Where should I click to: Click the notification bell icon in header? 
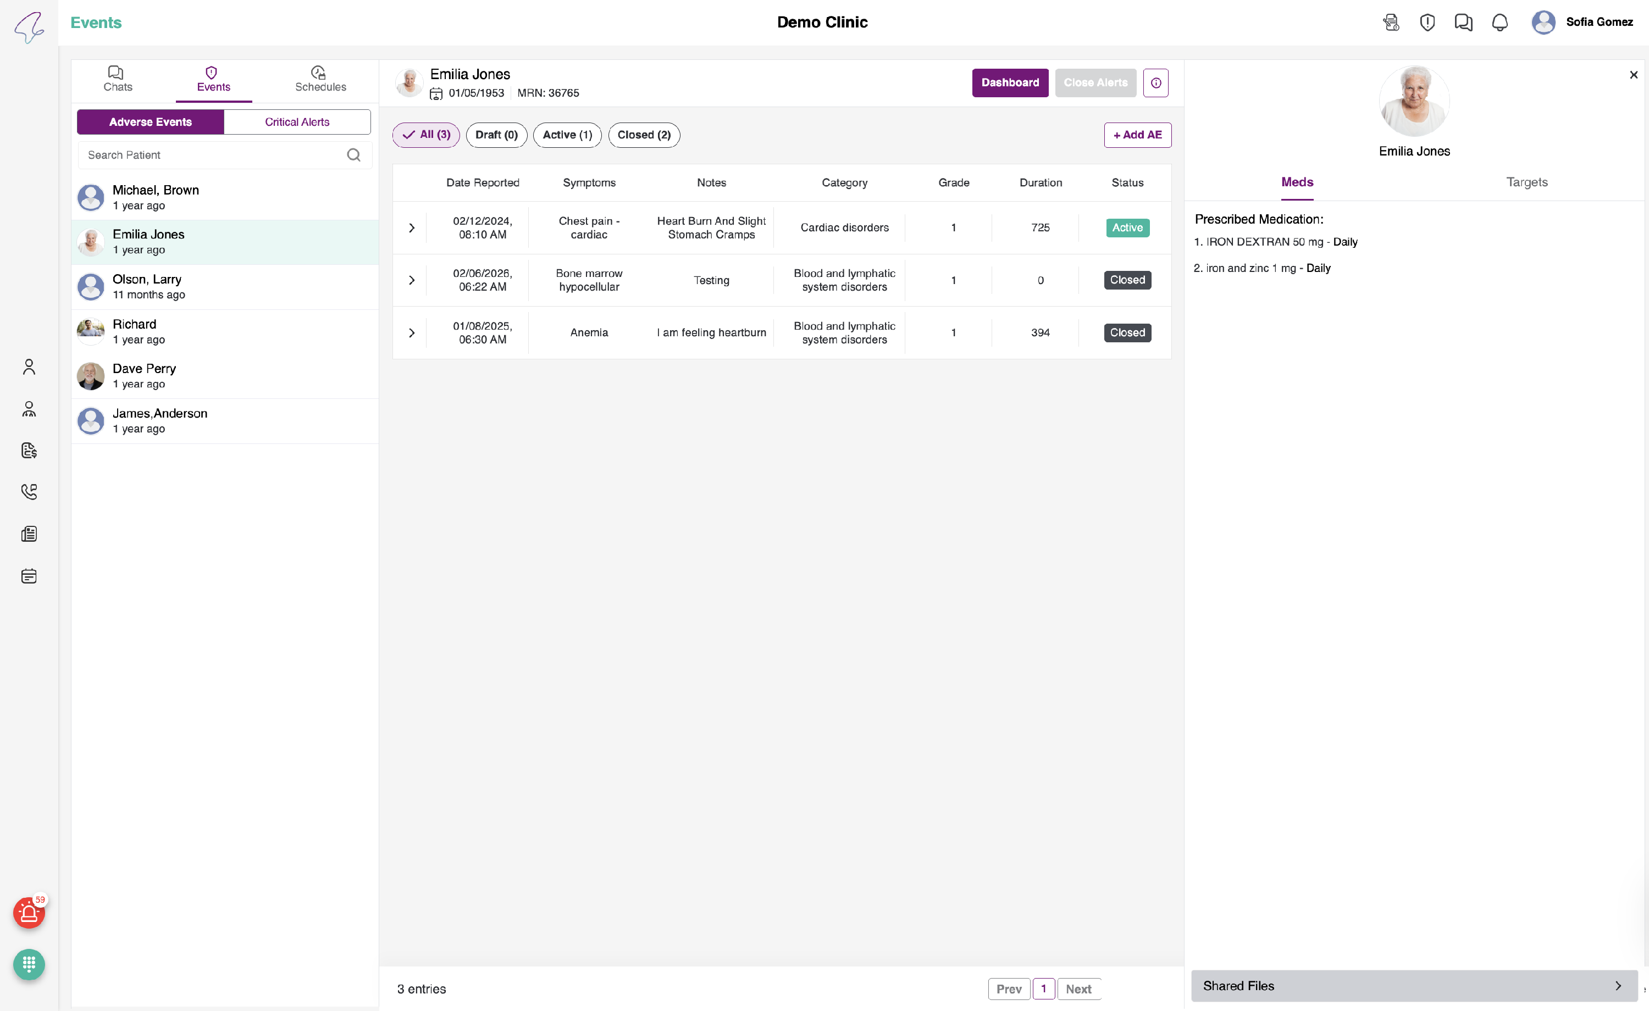point(1499,22)
